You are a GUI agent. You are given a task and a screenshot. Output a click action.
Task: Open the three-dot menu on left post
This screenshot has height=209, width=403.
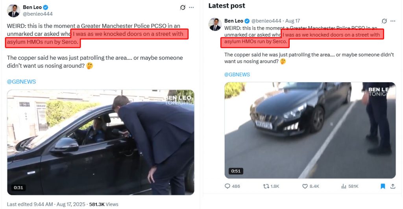[191, 7]
